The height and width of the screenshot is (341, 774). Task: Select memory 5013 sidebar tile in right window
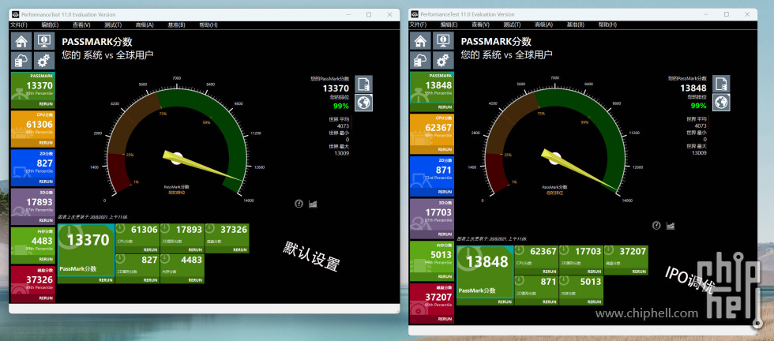tap(432, 260)
